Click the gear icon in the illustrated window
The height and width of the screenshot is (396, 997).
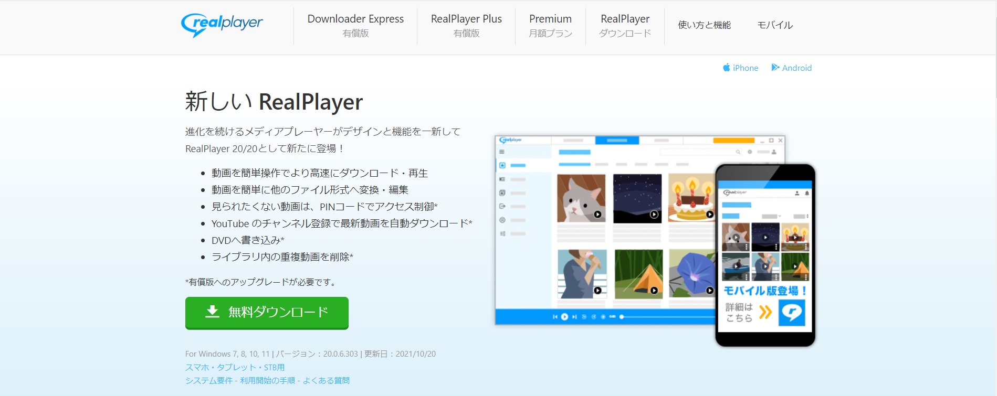pos(750,152)
